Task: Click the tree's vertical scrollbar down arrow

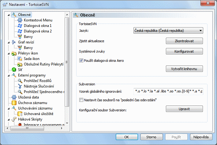Action: (x=67, y=123)
